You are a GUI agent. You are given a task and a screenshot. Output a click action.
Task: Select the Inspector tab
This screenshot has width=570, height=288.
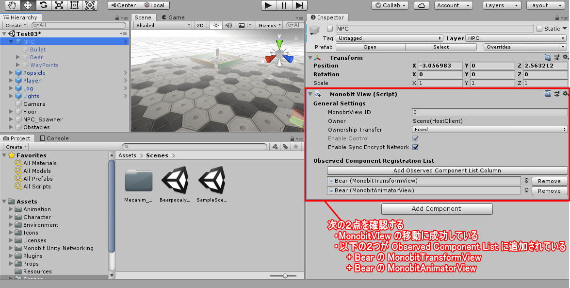coord(327,17)
